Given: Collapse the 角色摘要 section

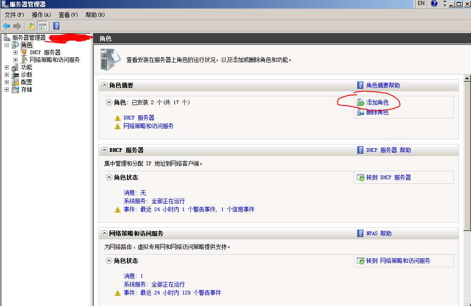Looking at the screenshot, I should pos(104,85).
